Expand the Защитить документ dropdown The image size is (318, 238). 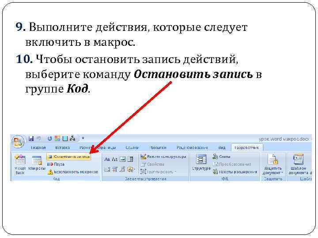(273, 164)
